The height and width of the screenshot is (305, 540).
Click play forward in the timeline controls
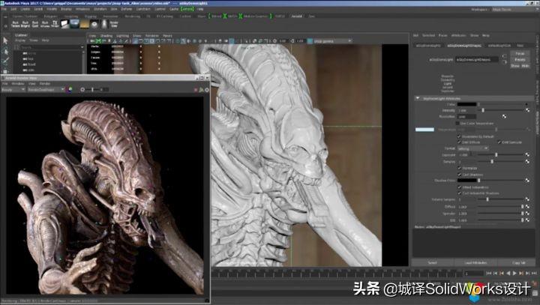pyautogui.click(x=514, y=273)
